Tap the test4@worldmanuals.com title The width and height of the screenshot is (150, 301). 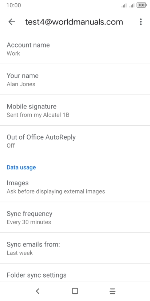pos(74,22)
